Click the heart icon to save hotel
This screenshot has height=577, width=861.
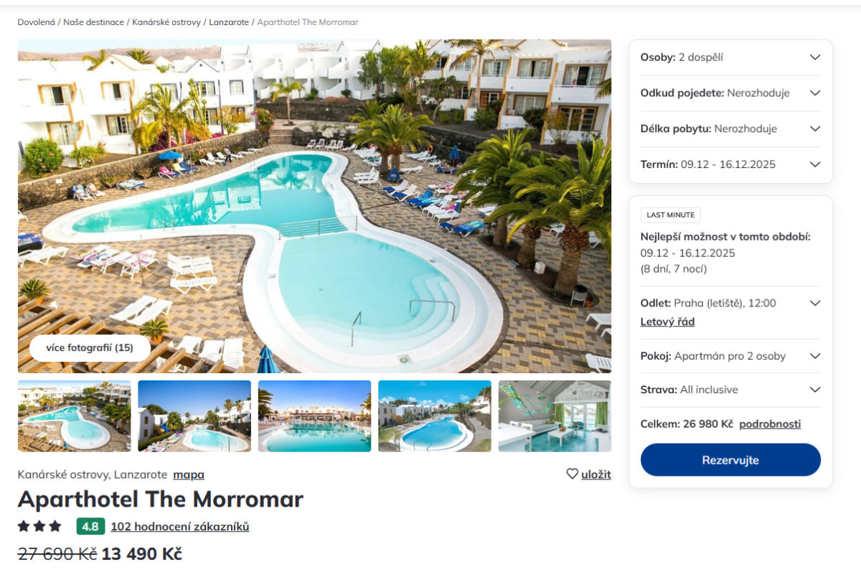pos(572,474)
